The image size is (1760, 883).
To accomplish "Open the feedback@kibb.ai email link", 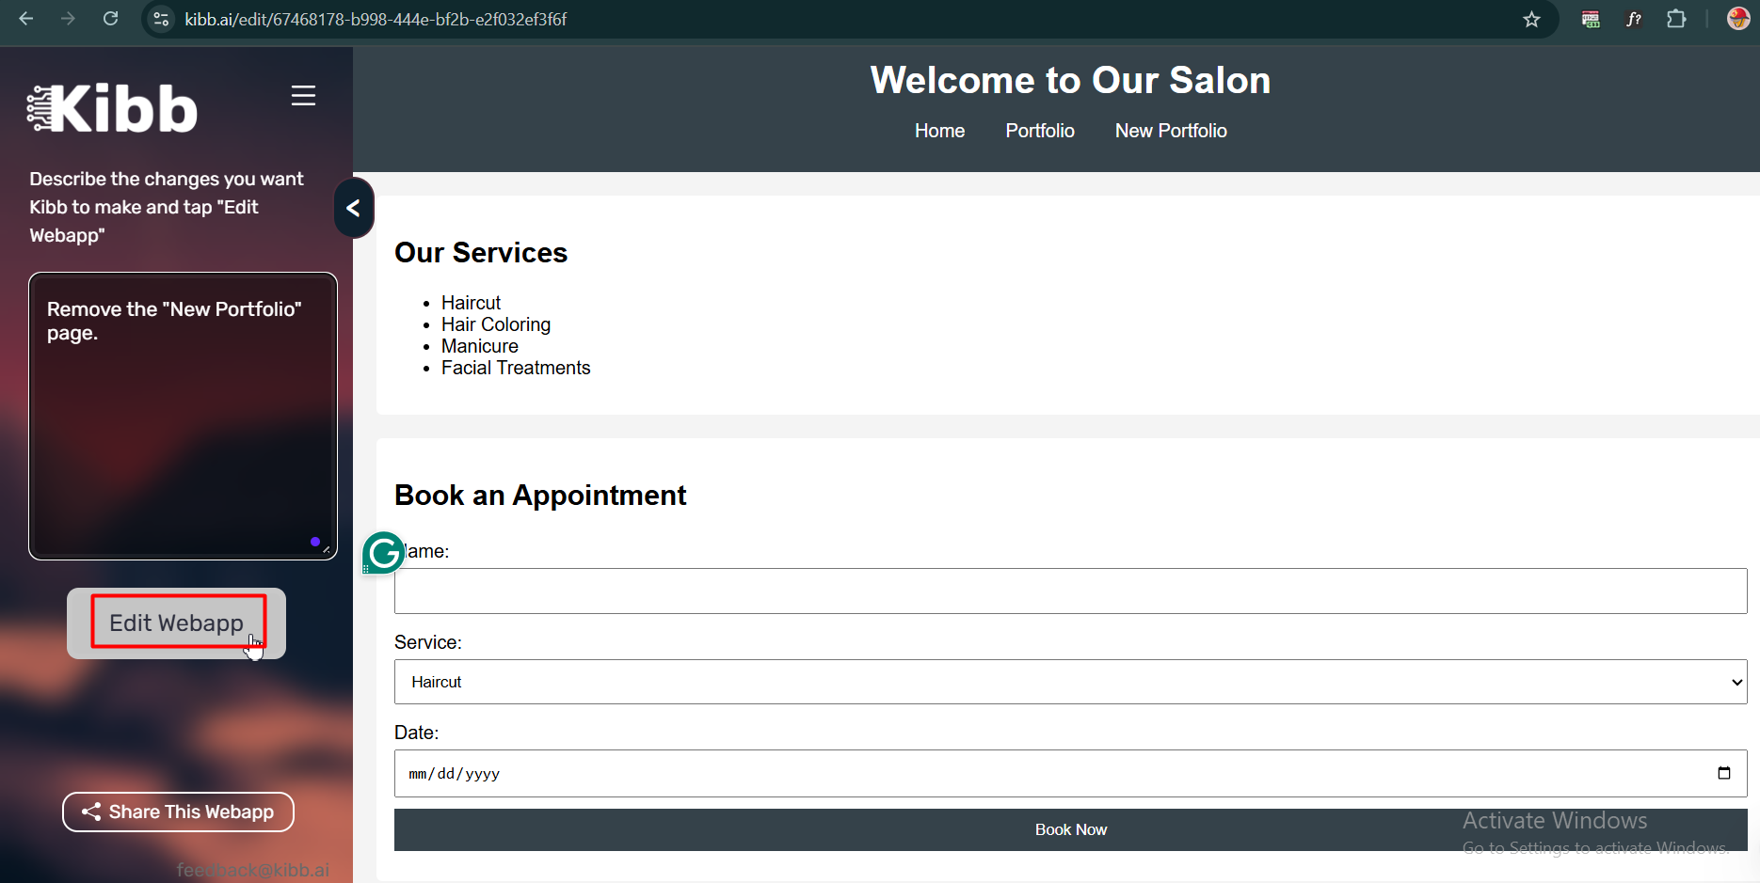I will pos(253,870).
